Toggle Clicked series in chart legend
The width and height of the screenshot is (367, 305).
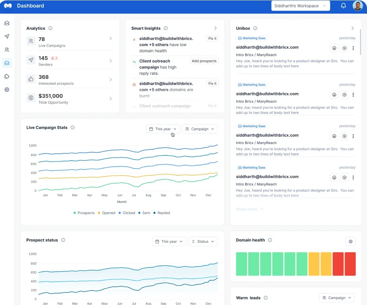(127, 213)
